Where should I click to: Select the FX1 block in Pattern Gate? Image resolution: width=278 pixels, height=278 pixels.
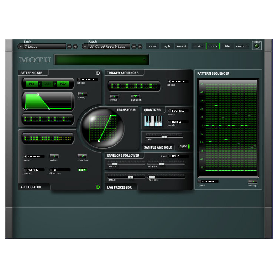32,84
